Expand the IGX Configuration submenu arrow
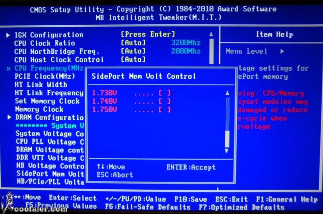 8,35
